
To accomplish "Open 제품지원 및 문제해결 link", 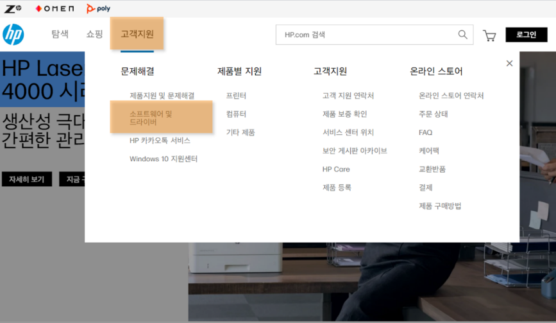I will pyautogui.click(x=162, y=96).
